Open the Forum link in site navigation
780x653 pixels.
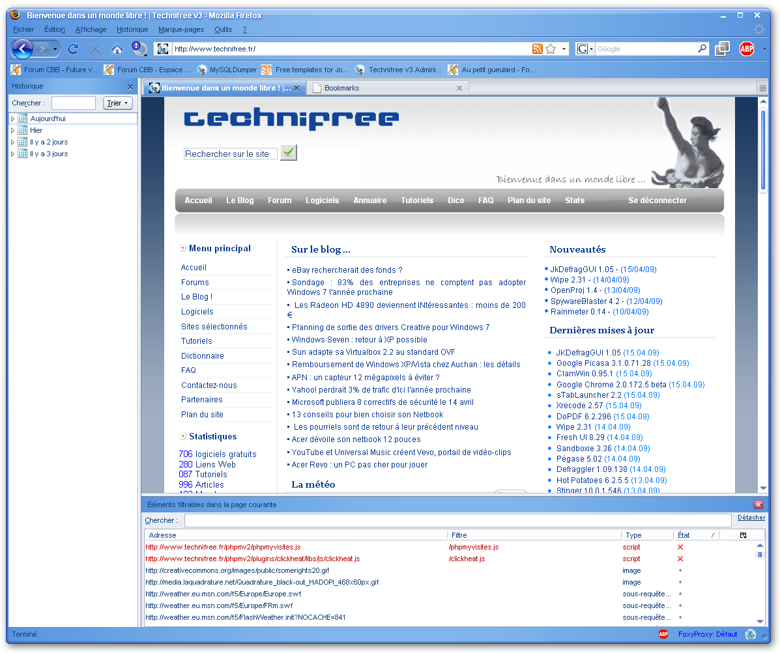280,201
